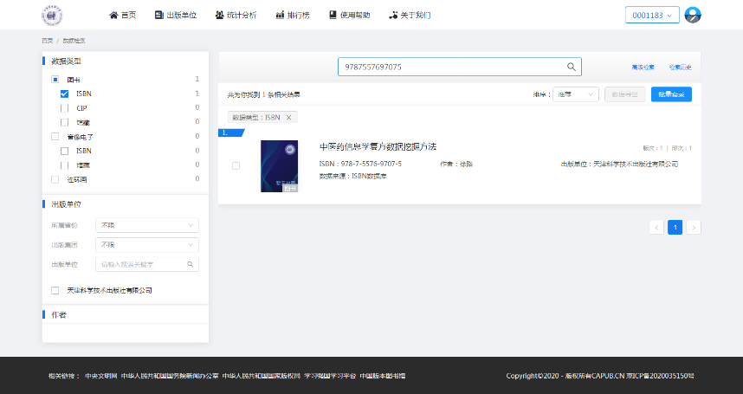Open the 首页 nav menu
The image size is (743, 394).
point(123,16)
